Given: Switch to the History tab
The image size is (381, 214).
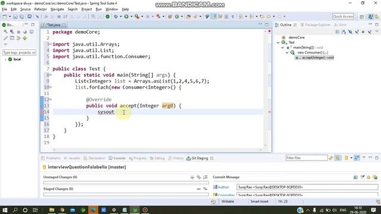Looking at the screenshot, I should [x=176, y=158].
